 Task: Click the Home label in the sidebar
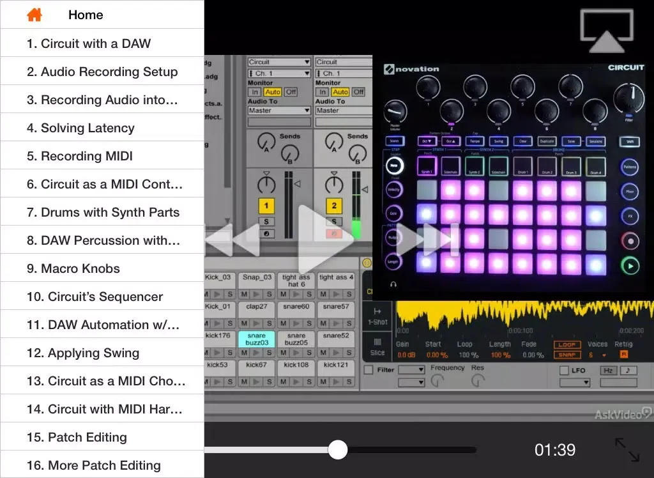coord(86,15)
